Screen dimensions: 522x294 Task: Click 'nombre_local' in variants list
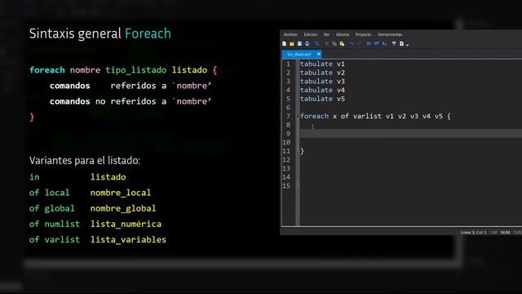(x=121, y=193)
